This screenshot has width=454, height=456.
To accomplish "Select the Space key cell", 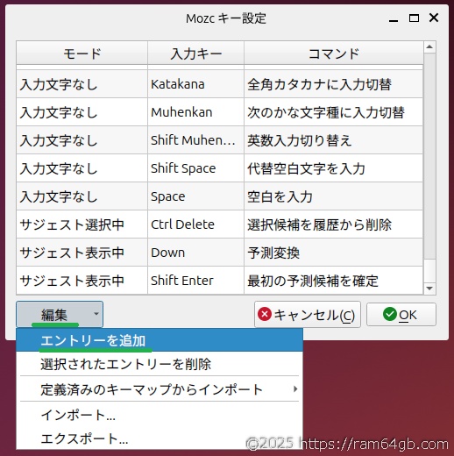I will (195, 196).
